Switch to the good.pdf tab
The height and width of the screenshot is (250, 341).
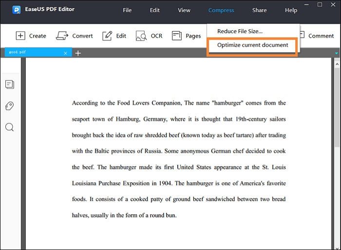38,52
